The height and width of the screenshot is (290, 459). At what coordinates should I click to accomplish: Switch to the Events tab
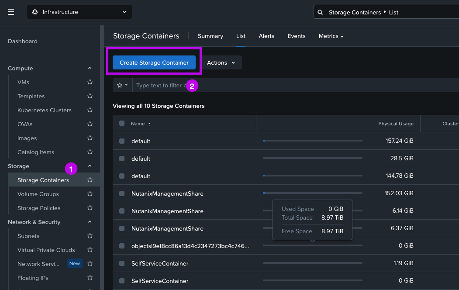[x=296, y=36]
